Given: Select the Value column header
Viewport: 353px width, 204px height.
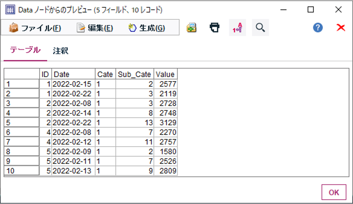Looking at the screenshot, I should coord(166,74).
